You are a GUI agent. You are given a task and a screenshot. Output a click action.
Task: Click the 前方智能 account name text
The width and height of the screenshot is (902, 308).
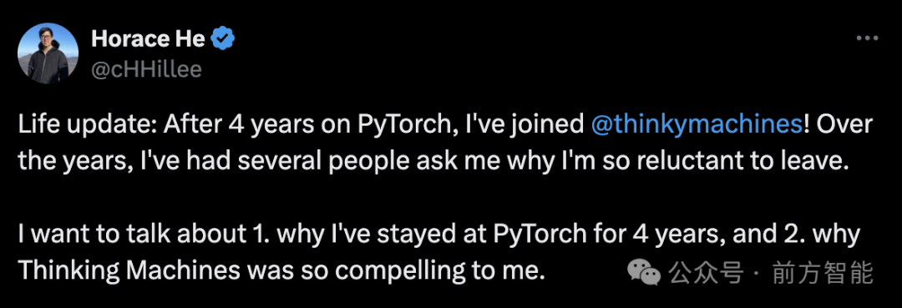(x=823, y=272)
